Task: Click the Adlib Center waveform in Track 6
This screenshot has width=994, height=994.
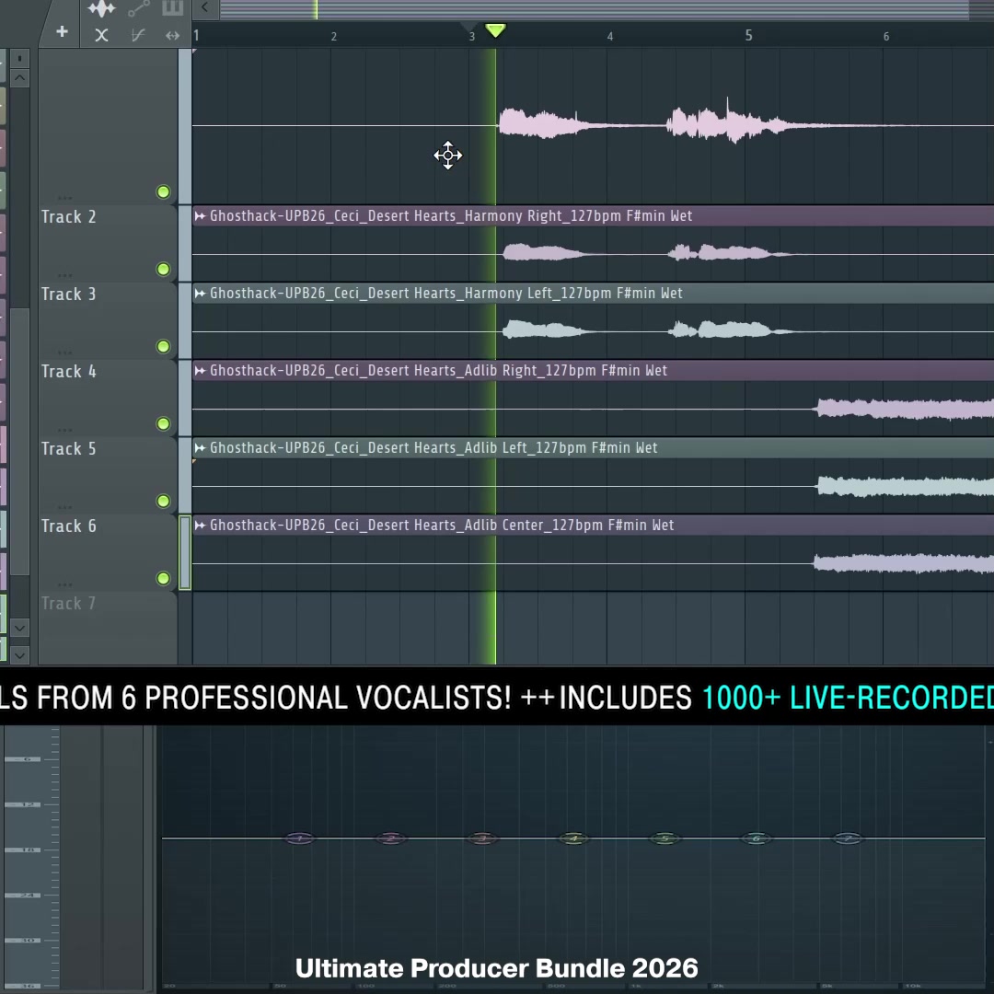Action: (x=904, y=563)
